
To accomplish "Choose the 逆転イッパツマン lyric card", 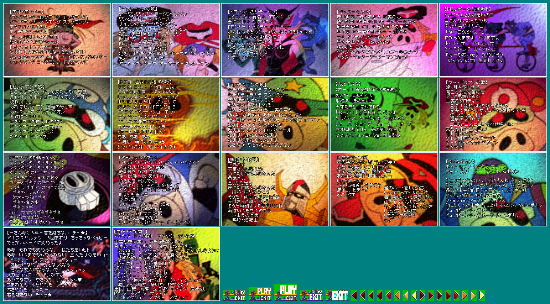I will pyautogui.click(x=166, y=189).
